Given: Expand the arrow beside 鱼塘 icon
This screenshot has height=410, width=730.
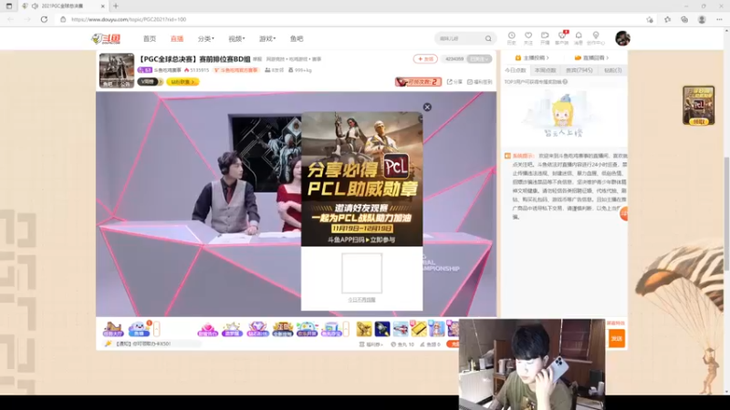Looking at the screenshot, I should click(156, 329).
